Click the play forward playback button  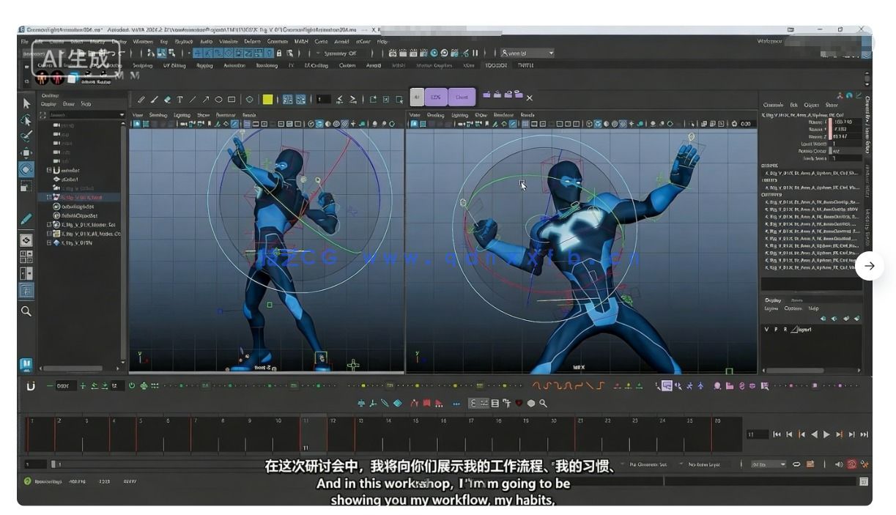tap(826, 434)
